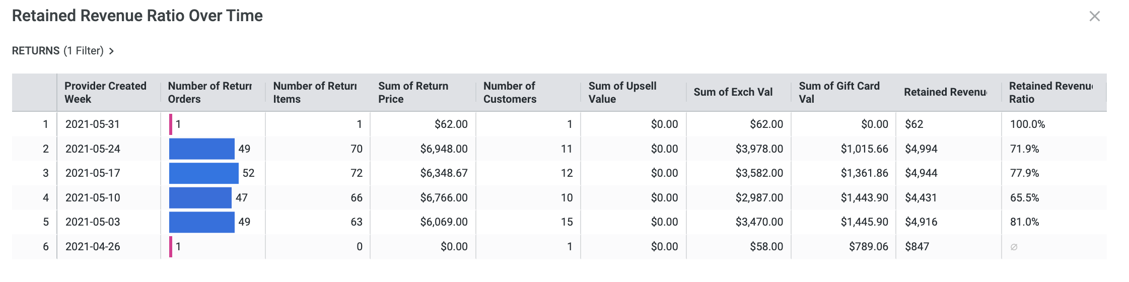Image resolution: width=1129 pixels, height=282 pixels.
Task: Open the RETURNS (1 Filter) link
Action: (57, 51)
